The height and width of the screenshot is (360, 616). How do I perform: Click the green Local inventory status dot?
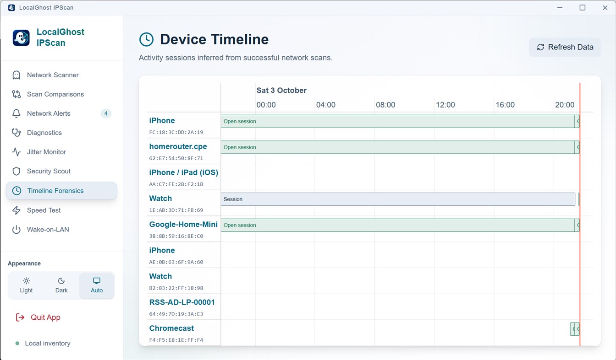[x=17, y=344]
